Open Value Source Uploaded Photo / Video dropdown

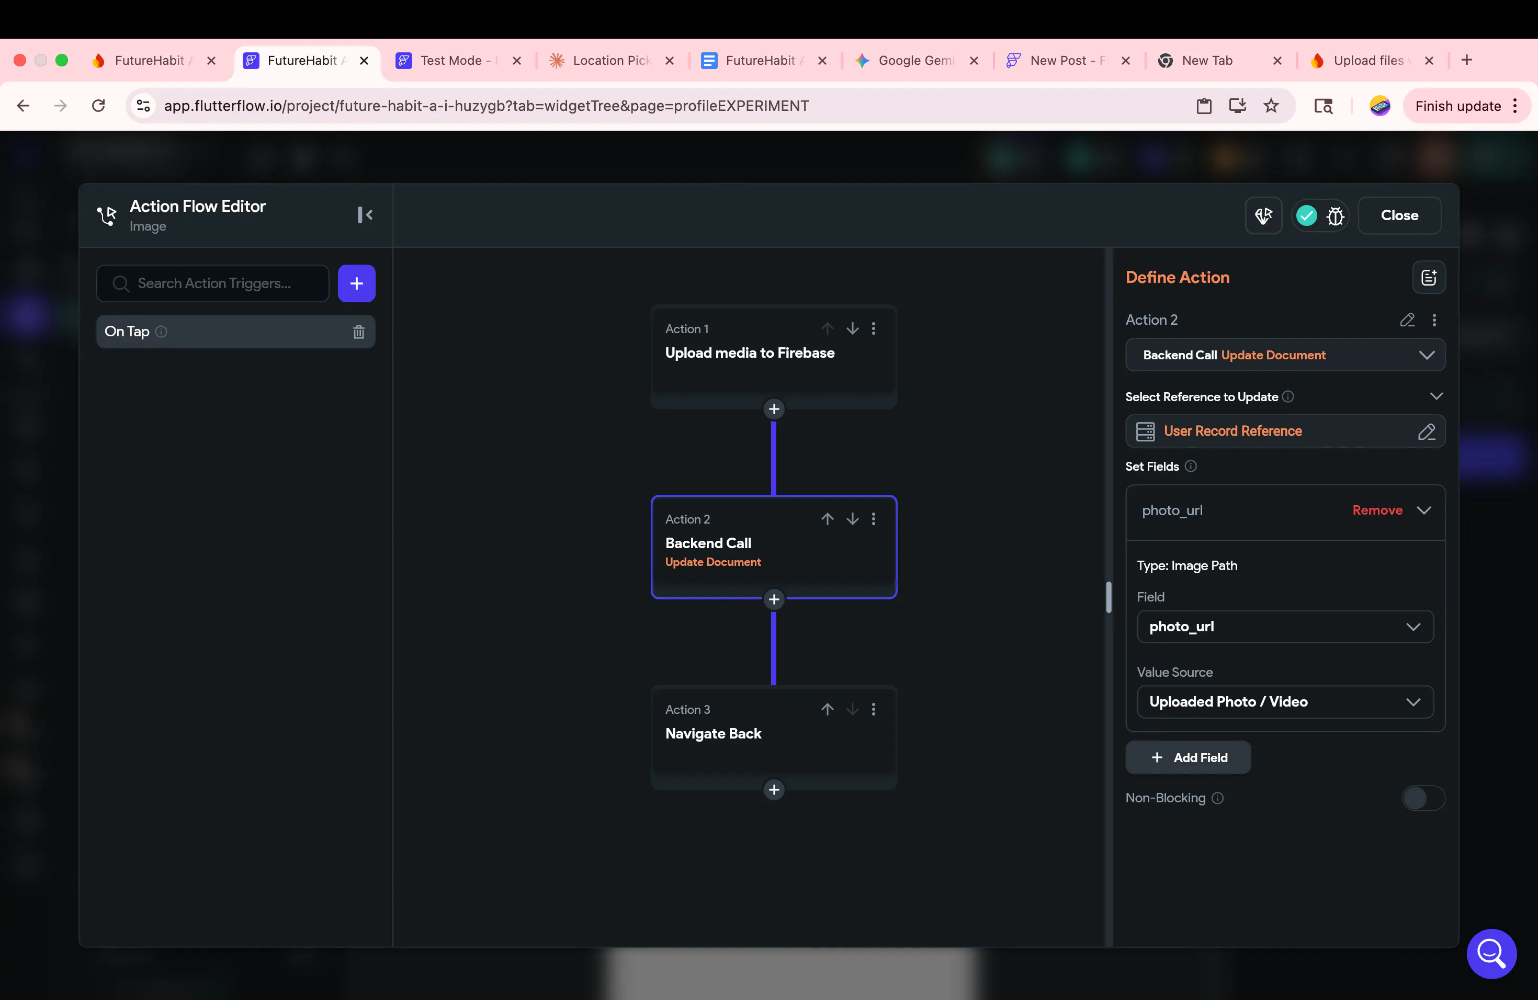pyautogui.click(x=1285, y=701)
